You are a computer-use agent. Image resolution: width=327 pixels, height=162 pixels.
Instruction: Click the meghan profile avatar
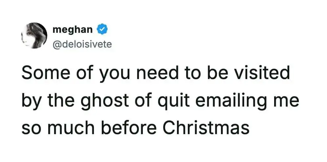click(34, 35)
